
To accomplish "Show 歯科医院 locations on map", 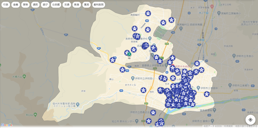I will coord(99,5).
